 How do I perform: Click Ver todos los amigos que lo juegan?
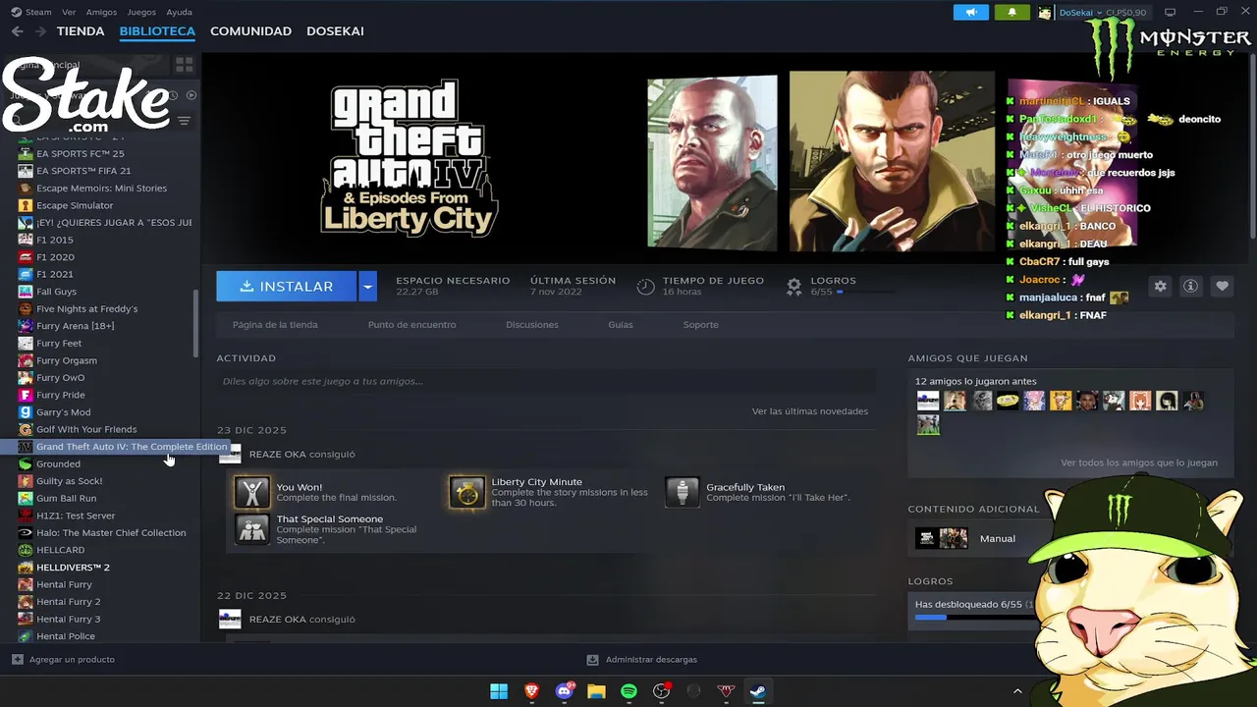pyautogui.click(x=1139, y=462)
